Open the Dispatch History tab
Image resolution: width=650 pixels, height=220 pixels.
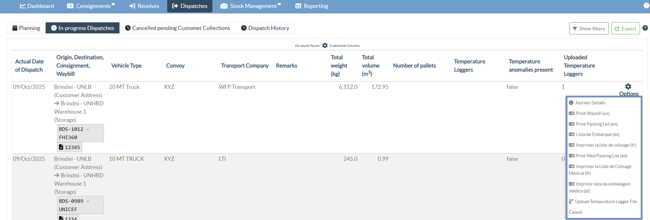(265, 28)
